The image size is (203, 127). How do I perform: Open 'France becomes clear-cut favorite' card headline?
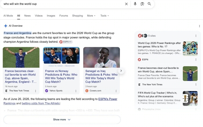[20, 76]
